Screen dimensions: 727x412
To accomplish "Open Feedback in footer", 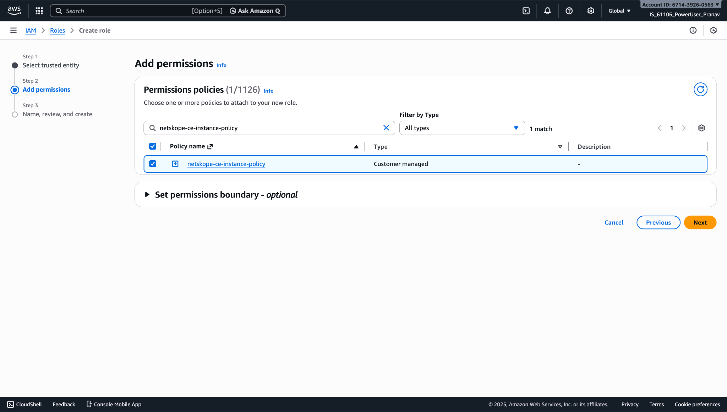I will tap(64, 404).
